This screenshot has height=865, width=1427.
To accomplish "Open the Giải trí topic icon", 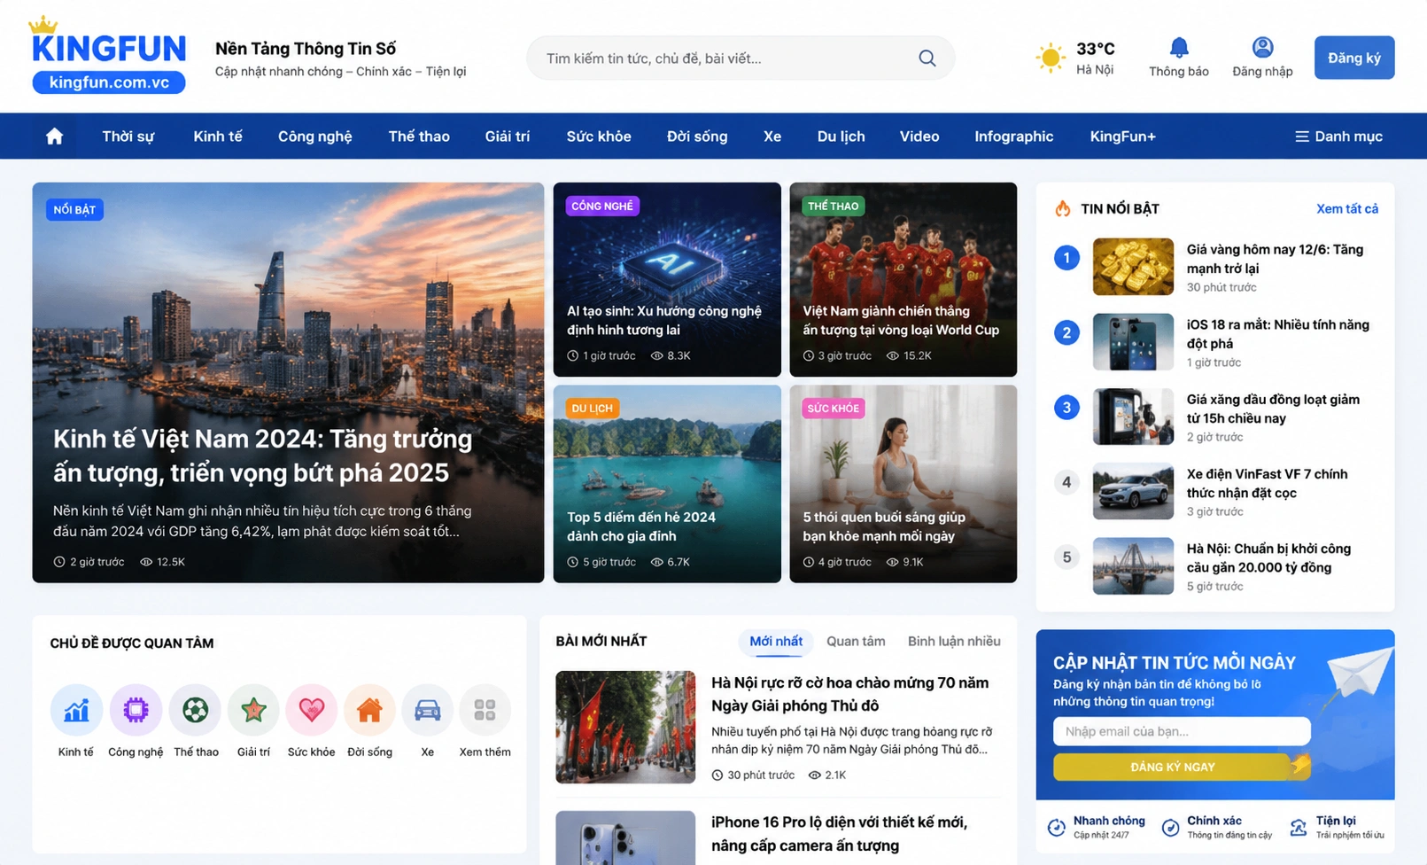I will click(253, 710).
